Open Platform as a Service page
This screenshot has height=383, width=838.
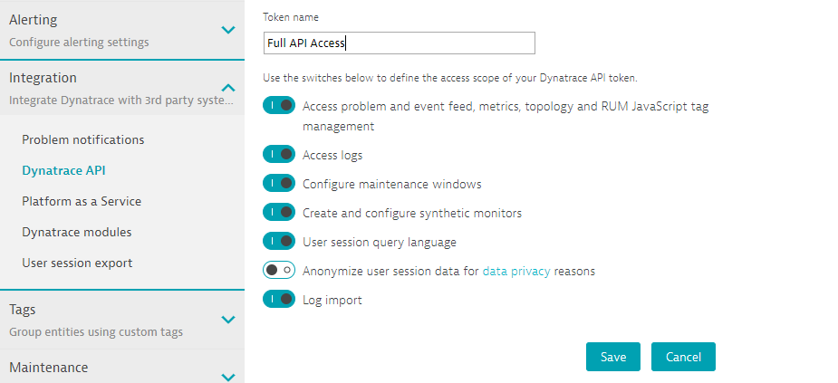pyautogui.click(x=82, y=201)
